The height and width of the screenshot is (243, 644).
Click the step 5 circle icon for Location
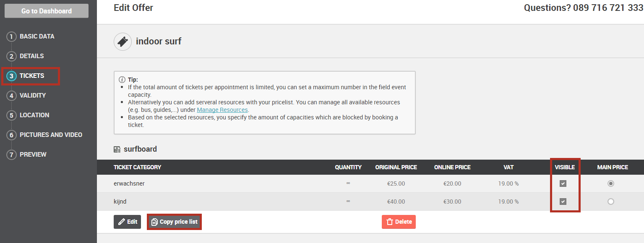(12, 115)
